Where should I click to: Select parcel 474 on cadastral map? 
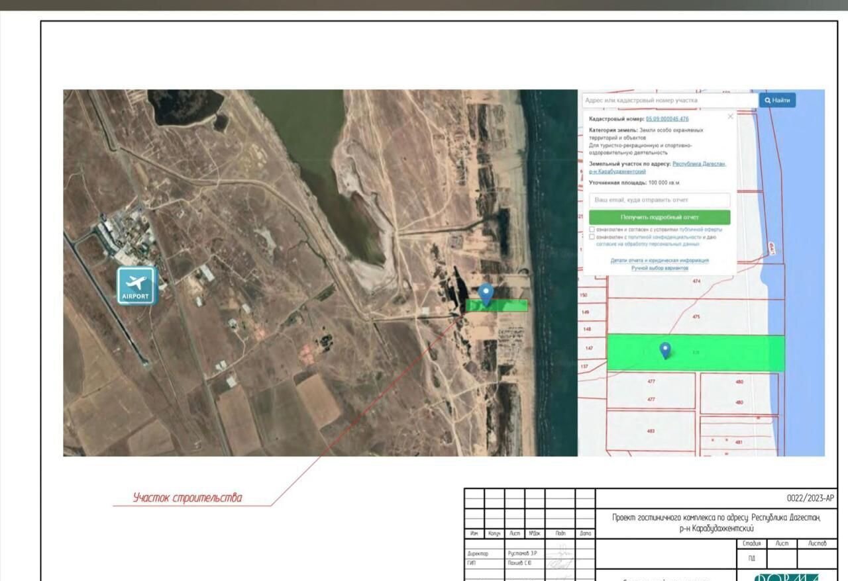click(x=696, y=282)
